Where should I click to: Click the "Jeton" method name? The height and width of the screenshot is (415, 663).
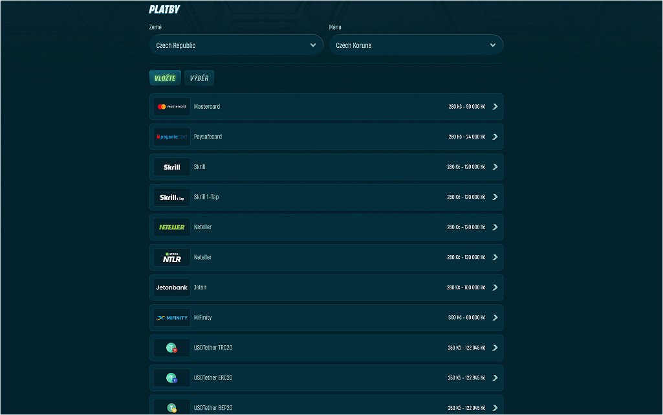200,287
